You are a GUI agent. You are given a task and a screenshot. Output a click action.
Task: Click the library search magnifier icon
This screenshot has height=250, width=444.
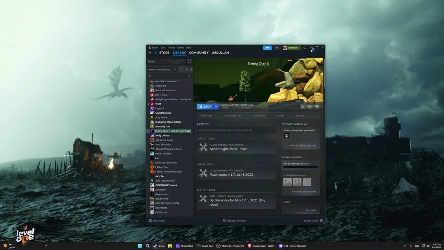click(x=150, y=76)
